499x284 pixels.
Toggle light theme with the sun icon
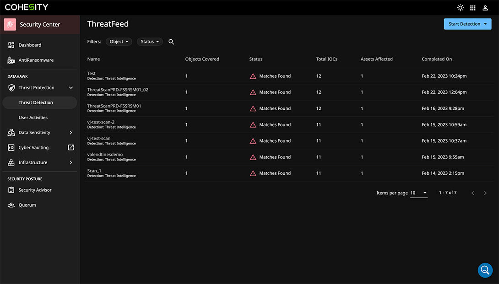click(x=460, y=7)
